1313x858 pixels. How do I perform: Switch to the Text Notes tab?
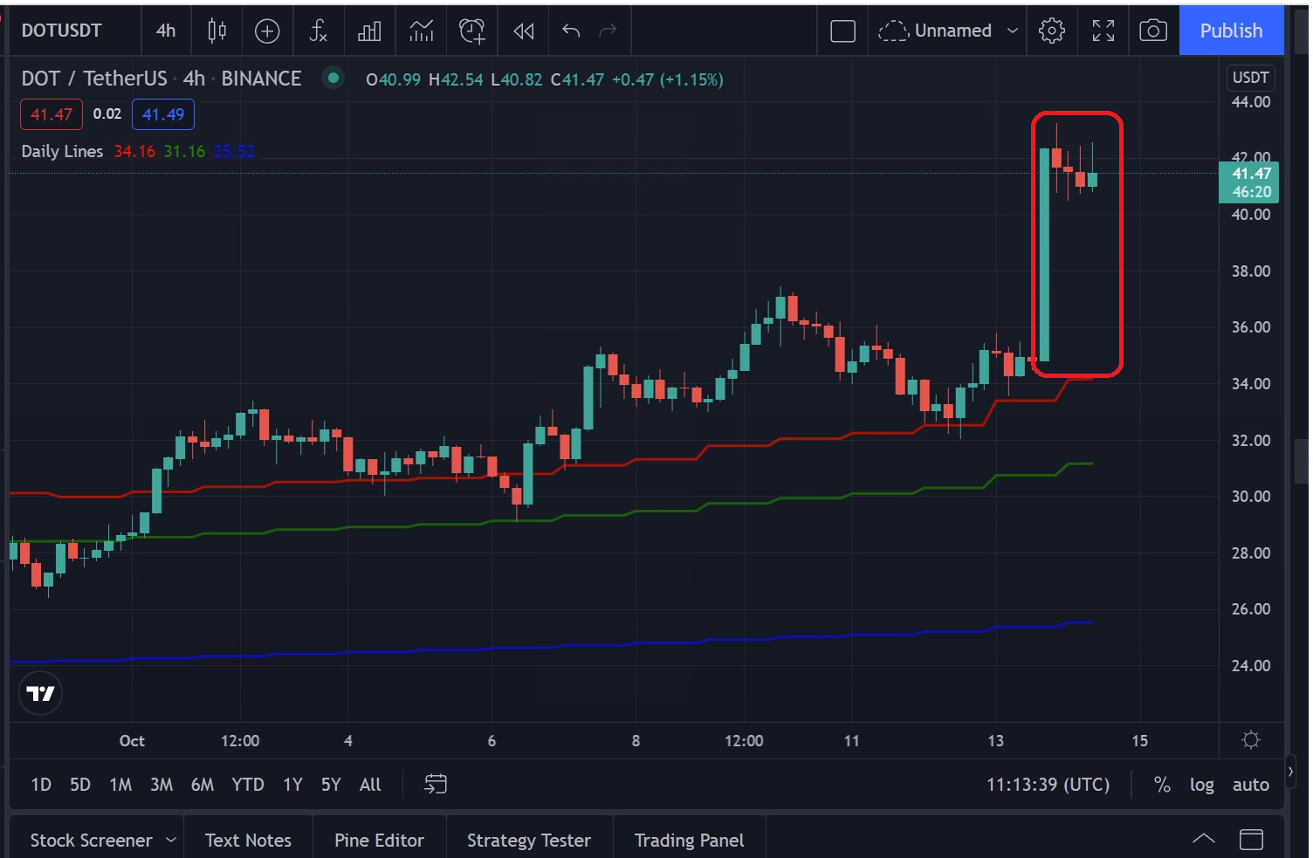[x=248, y=840]
